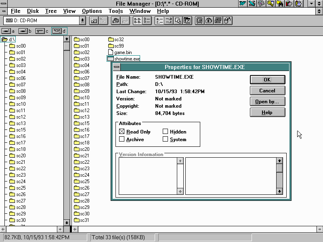Tick the System attribute checkbox

point(166,139)
